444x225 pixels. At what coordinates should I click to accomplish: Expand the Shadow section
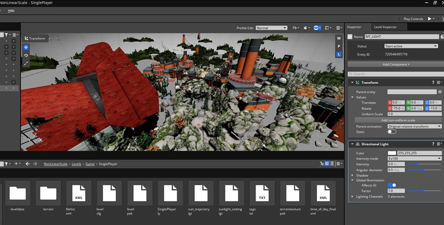tap(352, 175)
